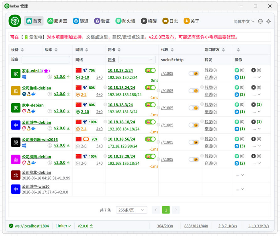Open the 验证 verification tab

[102, 21]
